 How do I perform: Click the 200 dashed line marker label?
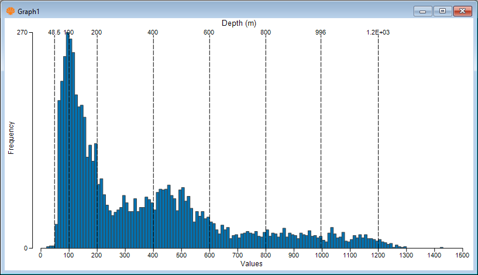click(x=97, y=33)
